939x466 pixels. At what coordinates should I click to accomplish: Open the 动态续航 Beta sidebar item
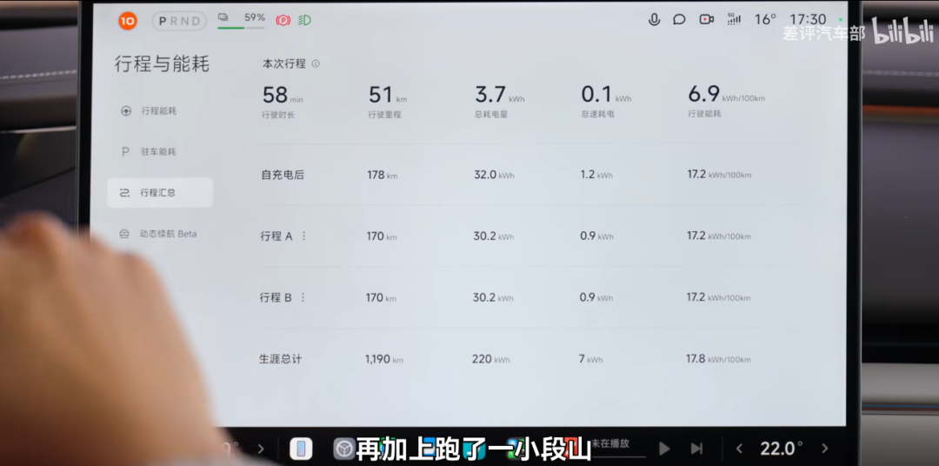160,234
